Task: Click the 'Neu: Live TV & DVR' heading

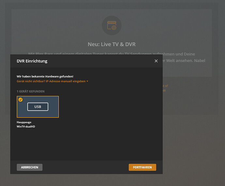Action: pos(112,44)
